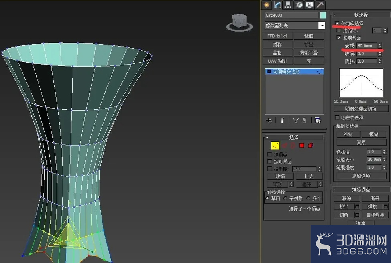Uncheck the 使用软选择 checkbox
The height and width of the screenshot is (263, 391).
(x=337, y=23)
